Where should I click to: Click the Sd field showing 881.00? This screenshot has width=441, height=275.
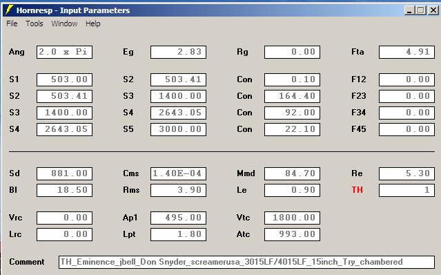[64, 173]
